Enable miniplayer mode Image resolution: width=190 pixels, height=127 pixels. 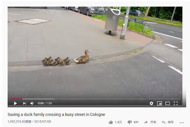click(159, 103)
